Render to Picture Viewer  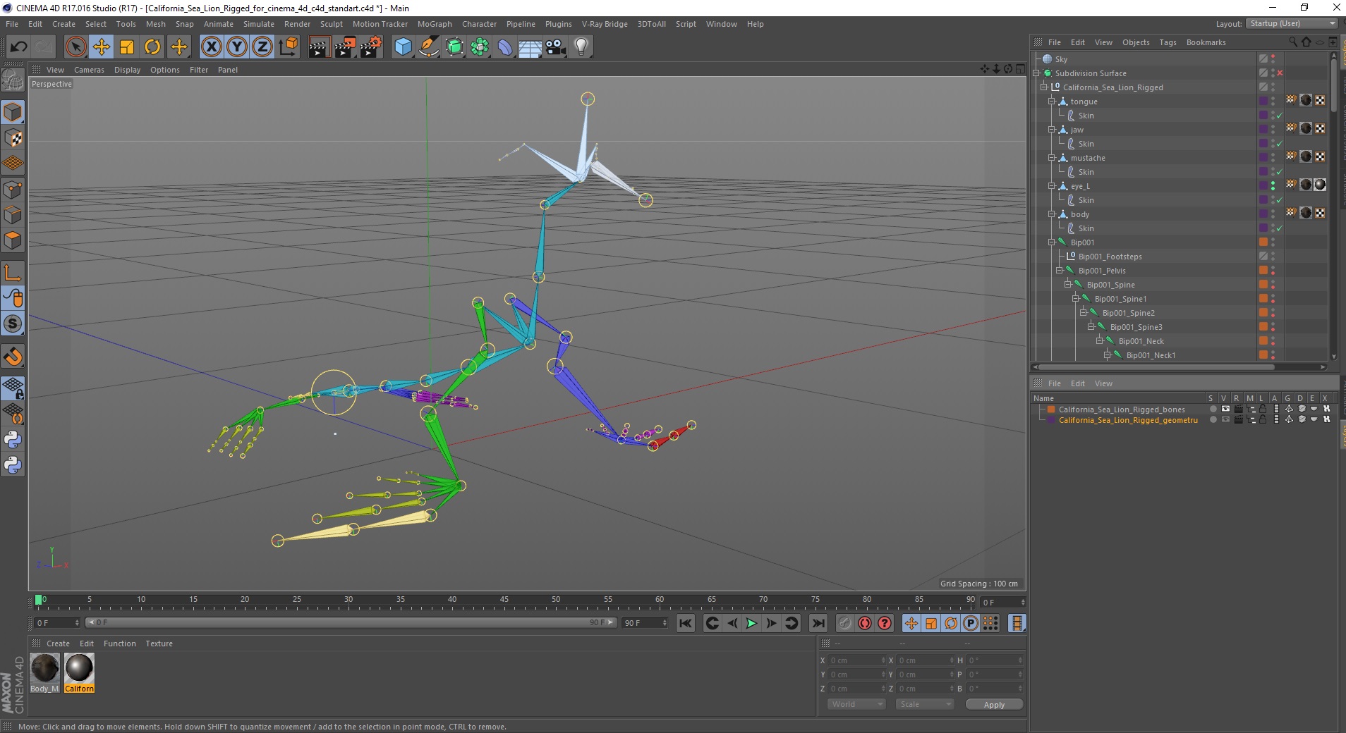point(345,47)
